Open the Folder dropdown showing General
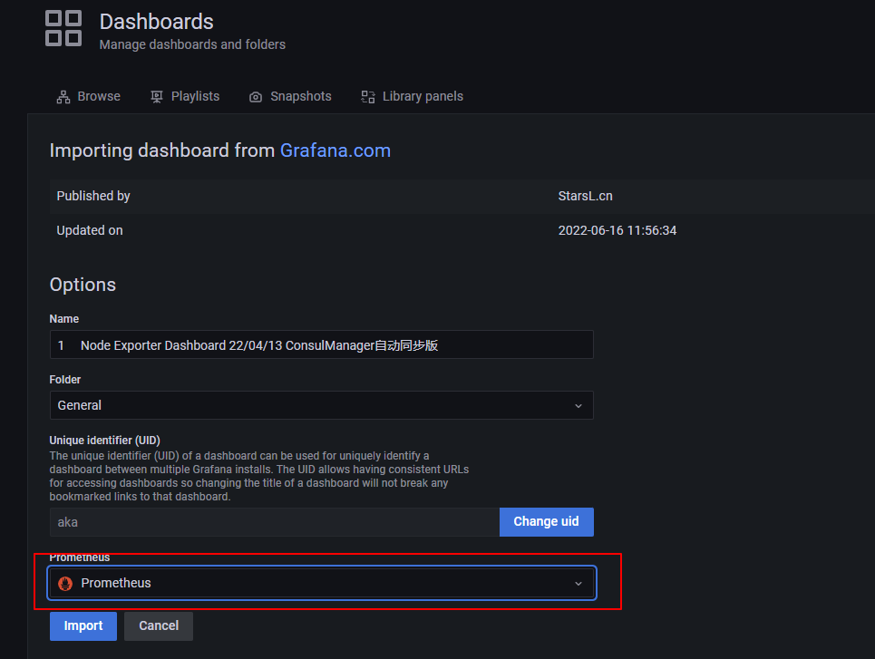Viewport: 875px width, 659px height. [321, 405]
